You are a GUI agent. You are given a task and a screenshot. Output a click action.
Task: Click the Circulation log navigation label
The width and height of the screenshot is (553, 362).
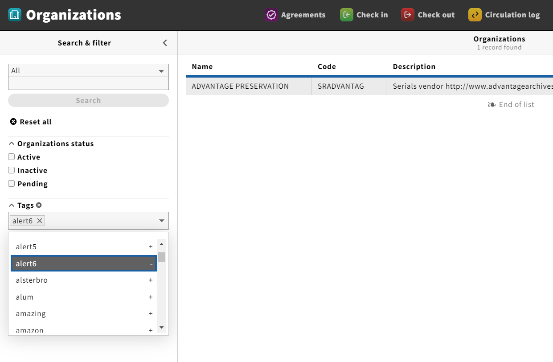coord(512,15)
